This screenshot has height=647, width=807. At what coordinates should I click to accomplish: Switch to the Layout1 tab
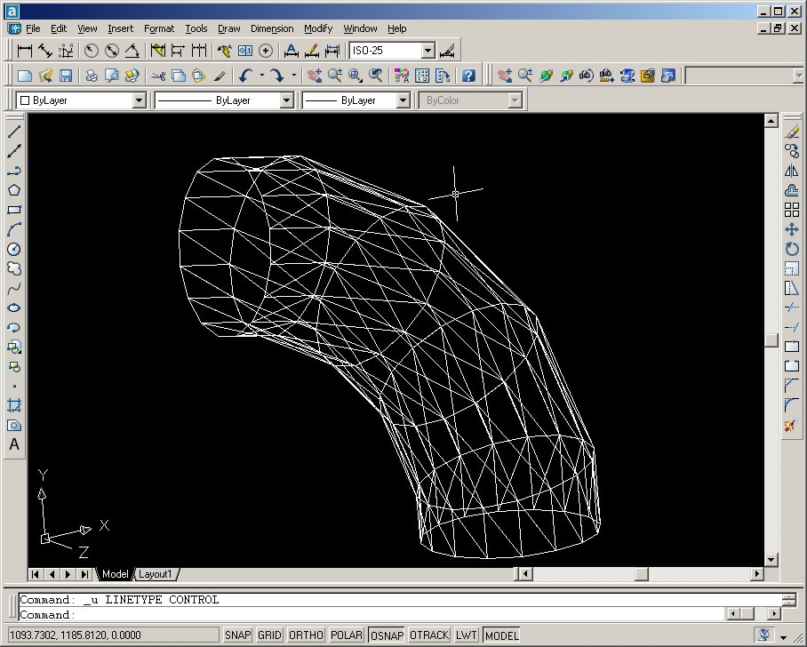156,574
